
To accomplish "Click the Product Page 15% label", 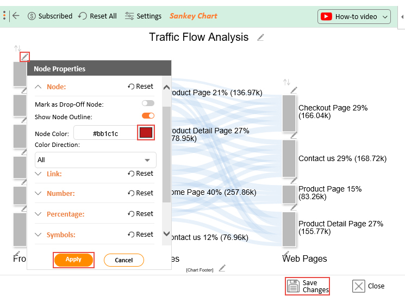I will [330, 193].
